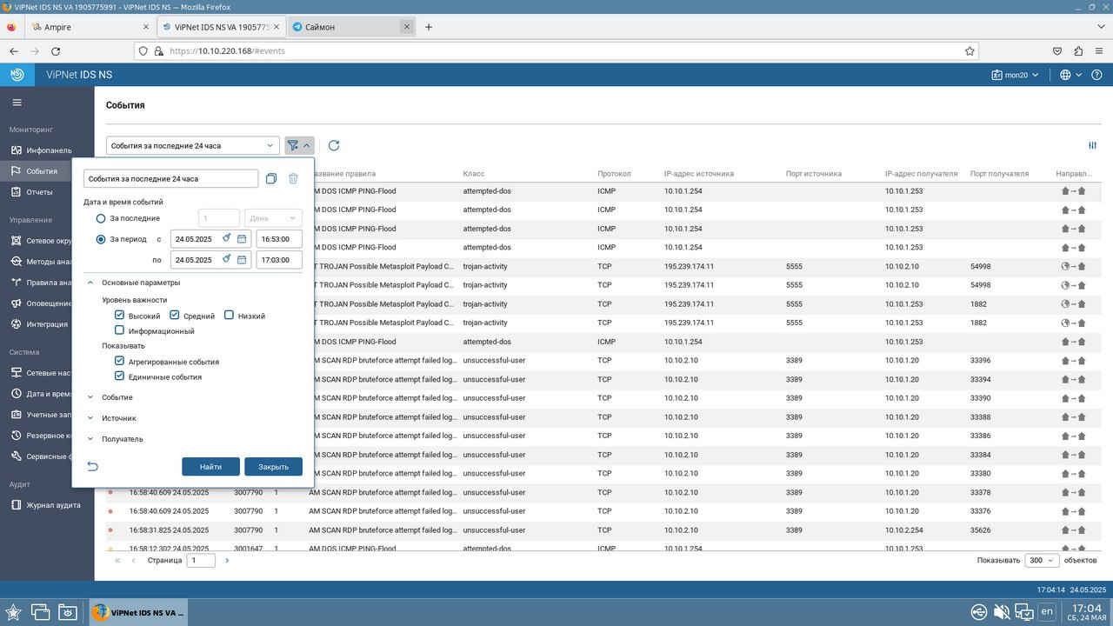The width and height of the screenshot is (1113, 626).
Task: Open the saved filter dropdown 'События за последние 24 часа'
Action: coord(193,145)
